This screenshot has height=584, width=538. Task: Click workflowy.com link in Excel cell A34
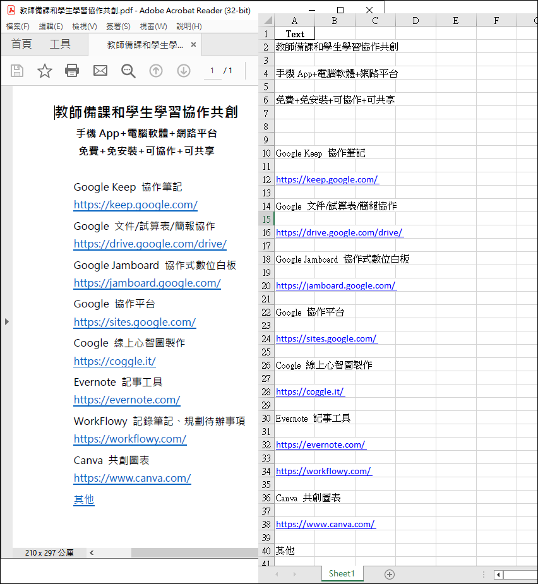click(x=324, y=471)
